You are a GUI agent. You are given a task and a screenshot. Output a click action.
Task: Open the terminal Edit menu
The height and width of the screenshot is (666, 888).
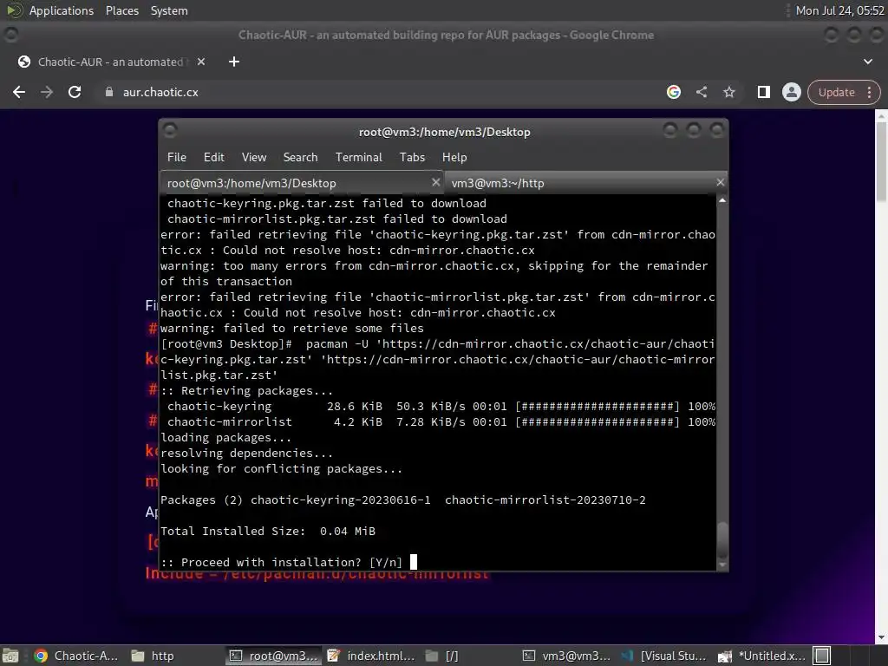point(213,158)
